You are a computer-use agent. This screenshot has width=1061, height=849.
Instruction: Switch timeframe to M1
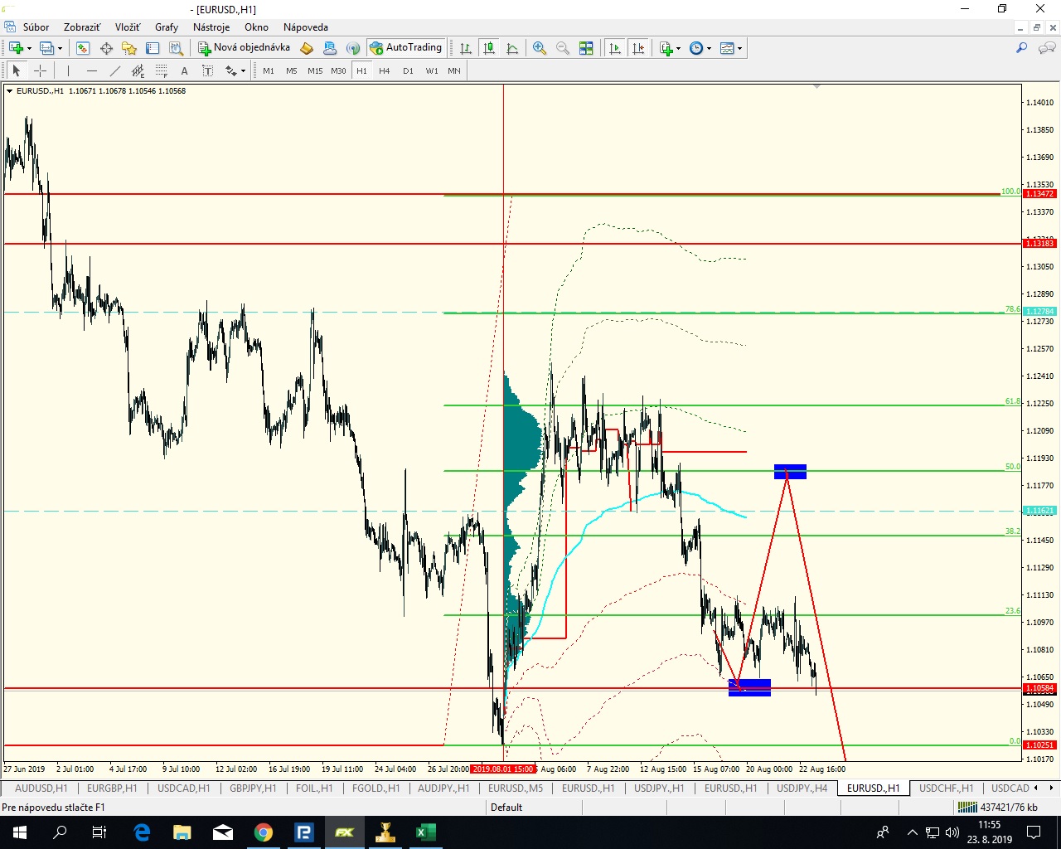[x=269, y=70]
